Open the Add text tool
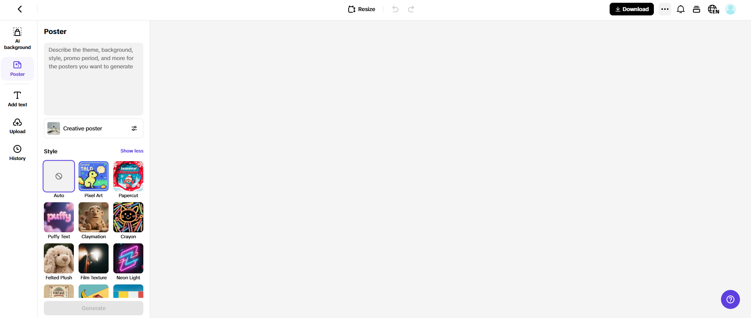The height and width of the screenshot is (318, 751). point(17,99)
